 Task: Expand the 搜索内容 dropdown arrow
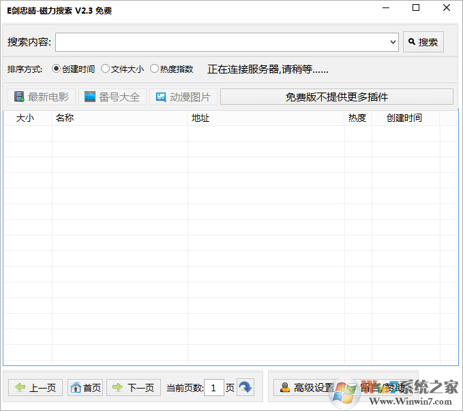(x=393, y=42)
